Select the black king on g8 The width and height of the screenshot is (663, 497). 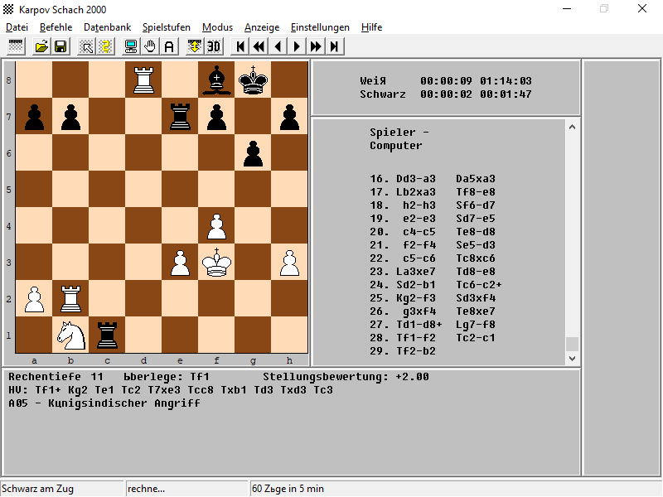(x=253, y=80)
